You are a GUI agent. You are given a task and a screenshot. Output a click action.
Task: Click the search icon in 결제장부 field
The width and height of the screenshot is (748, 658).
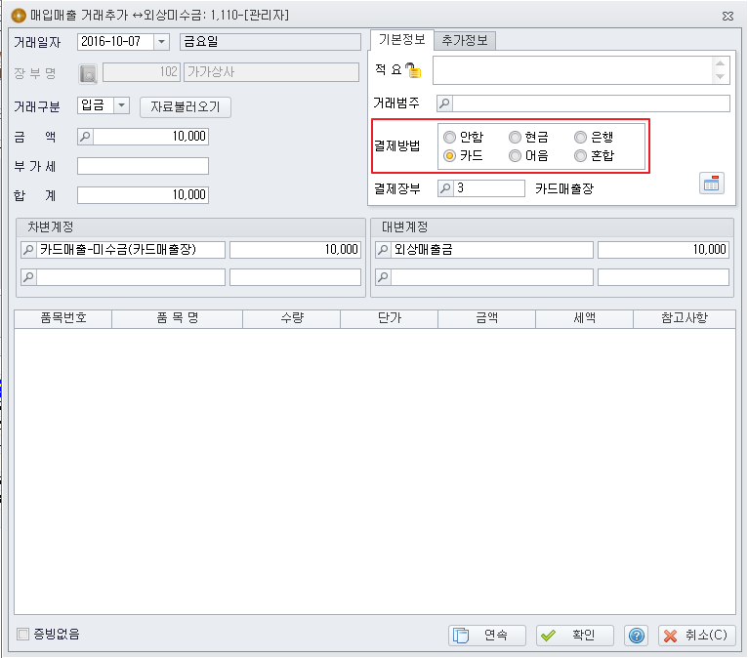point(445,187)
